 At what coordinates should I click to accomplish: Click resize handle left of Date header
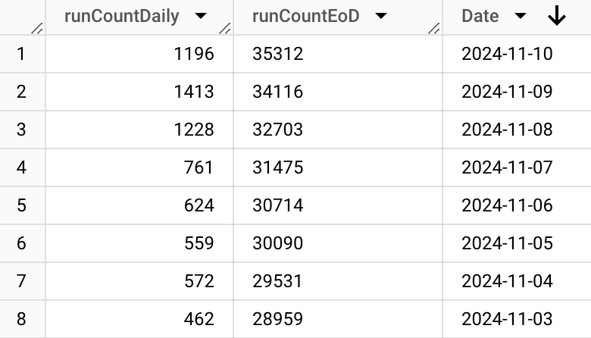(x=434, y=29)
